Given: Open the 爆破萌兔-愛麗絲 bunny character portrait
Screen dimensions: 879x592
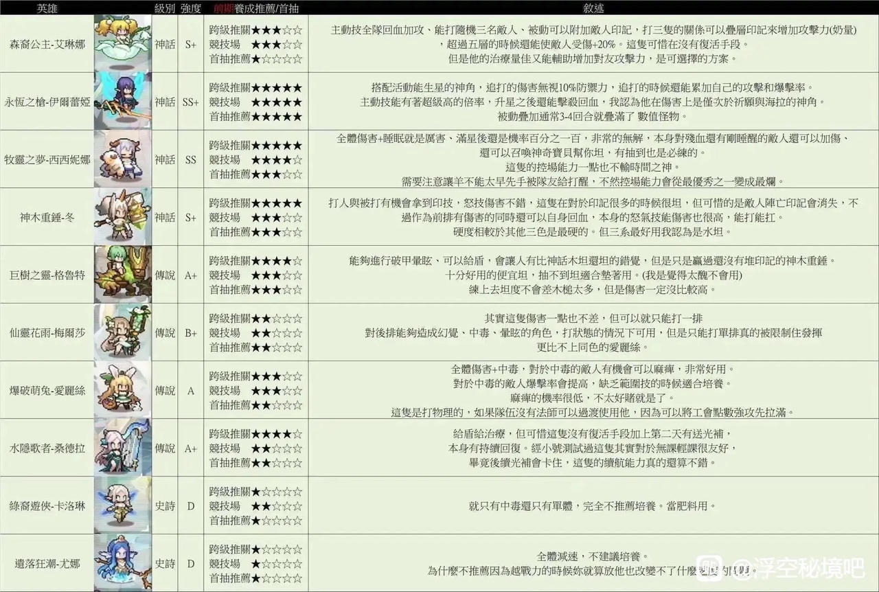Looking at the screenshot, I should [122, 390].
